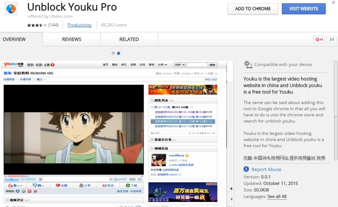Image resolution: width=338 pixels, height=207 pixels.
Task: Click the orange game ad banner
Action: click(183, 90)
